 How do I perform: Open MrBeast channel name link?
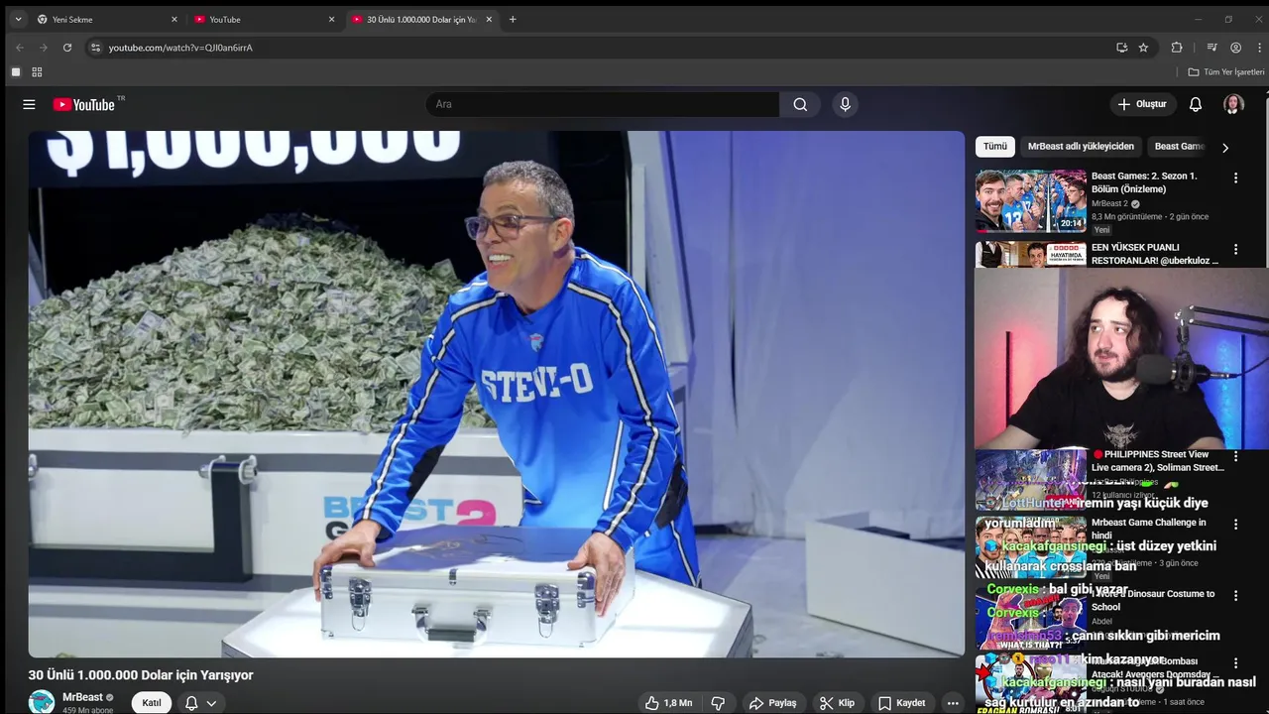83,697
